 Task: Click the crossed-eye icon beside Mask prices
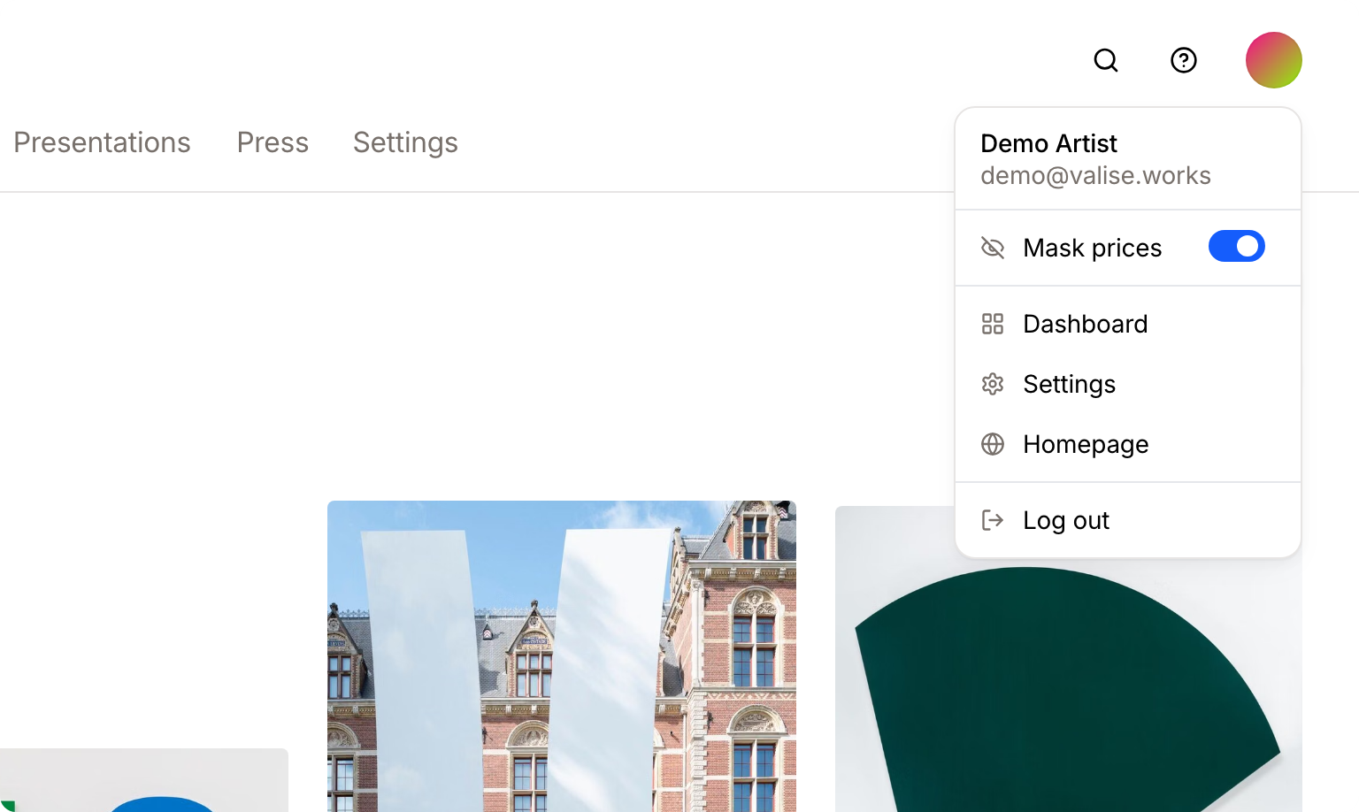(x=993, y=248)
